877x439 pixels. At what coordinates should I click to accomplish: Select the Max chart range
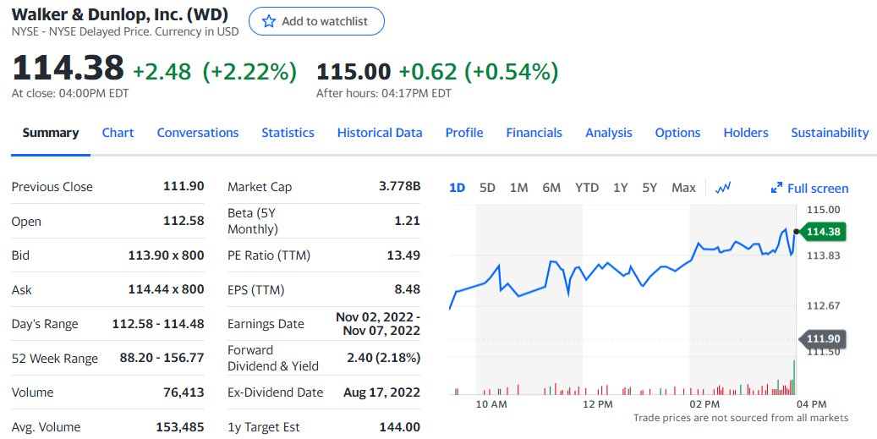tap(683, 188)
